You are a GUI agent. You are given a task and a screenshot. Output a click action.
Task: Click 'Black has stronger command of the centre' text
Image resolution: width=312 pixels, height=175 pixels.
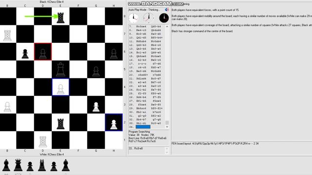pyautogui.click(x=202, y=31)
